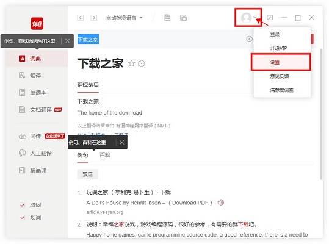Click the Youdao logo icon

(x=37, y=23)
